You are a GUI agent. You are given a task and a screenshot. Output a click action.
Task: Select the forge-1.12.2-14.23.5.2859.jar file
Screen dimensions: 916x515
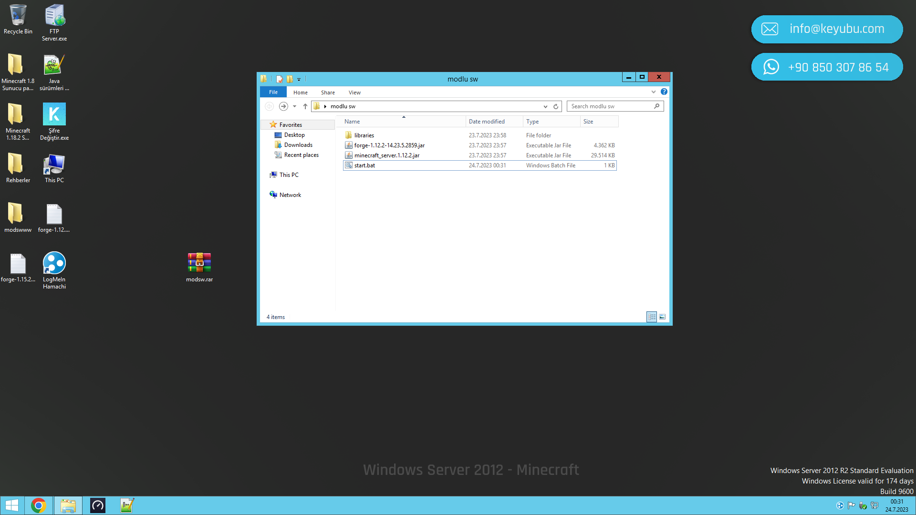click(x=389, y=145)
